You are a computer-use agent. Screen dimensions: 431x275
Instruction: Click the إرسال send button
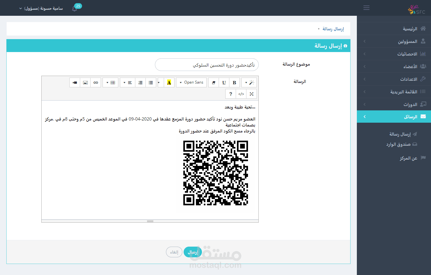(x=193, y=252)
